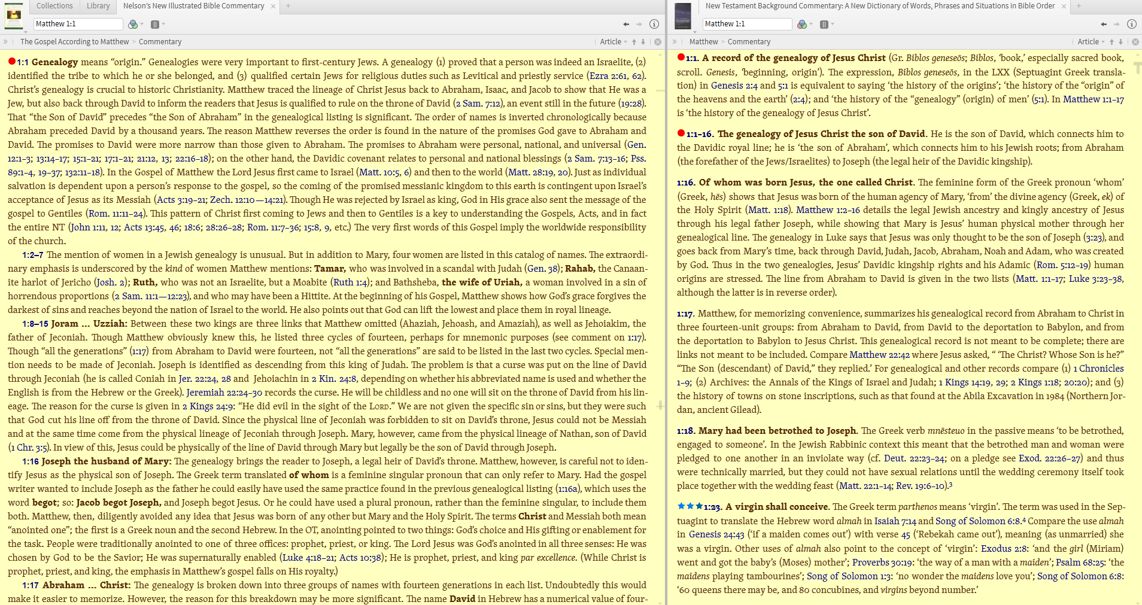Go forward in Nelson's commentary history
The width and height of the screenshot is (1142, 605).
pos(639,24)
